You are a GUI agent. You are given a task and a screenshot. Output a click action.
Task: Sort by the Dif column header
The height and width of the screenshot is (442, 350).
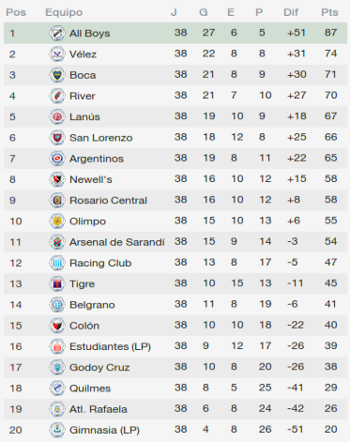[291, 12]
